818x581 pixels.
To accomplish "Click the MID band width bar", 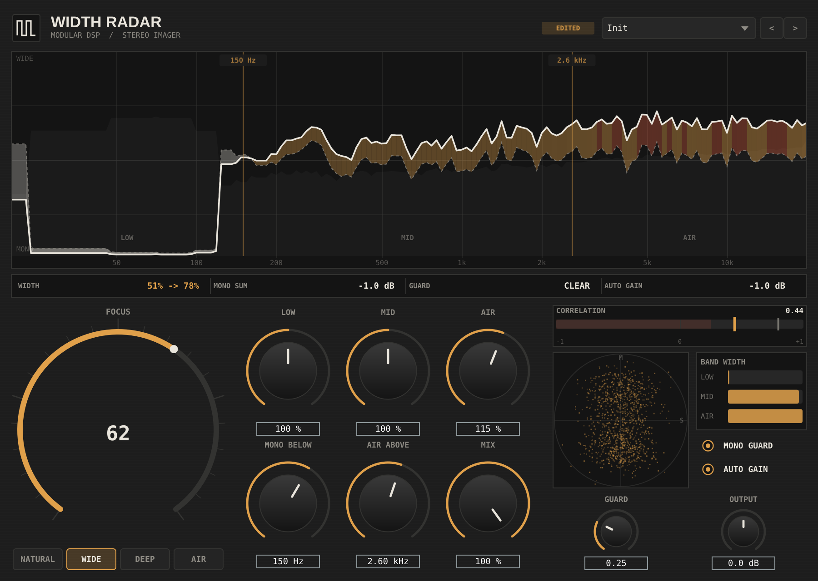I will [765, 397].
